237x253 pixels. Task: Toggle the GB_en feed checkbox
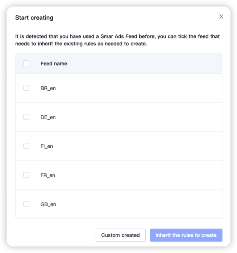(x=26, y=204)
